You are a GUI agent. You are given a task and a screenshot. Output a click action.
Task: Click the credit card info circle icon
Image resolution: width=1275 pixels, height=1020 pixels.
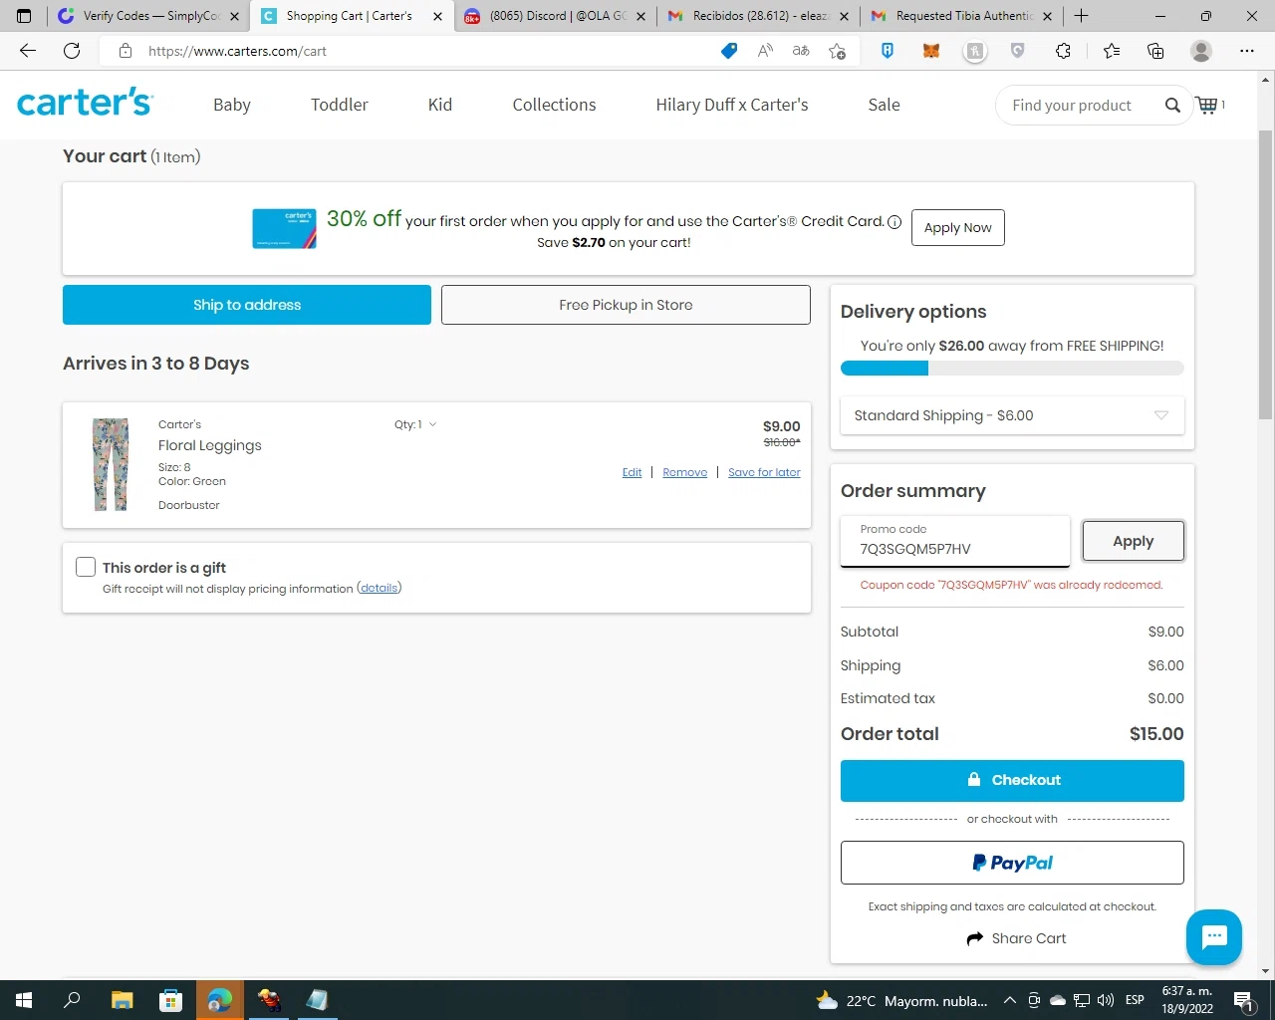(894, 222)
